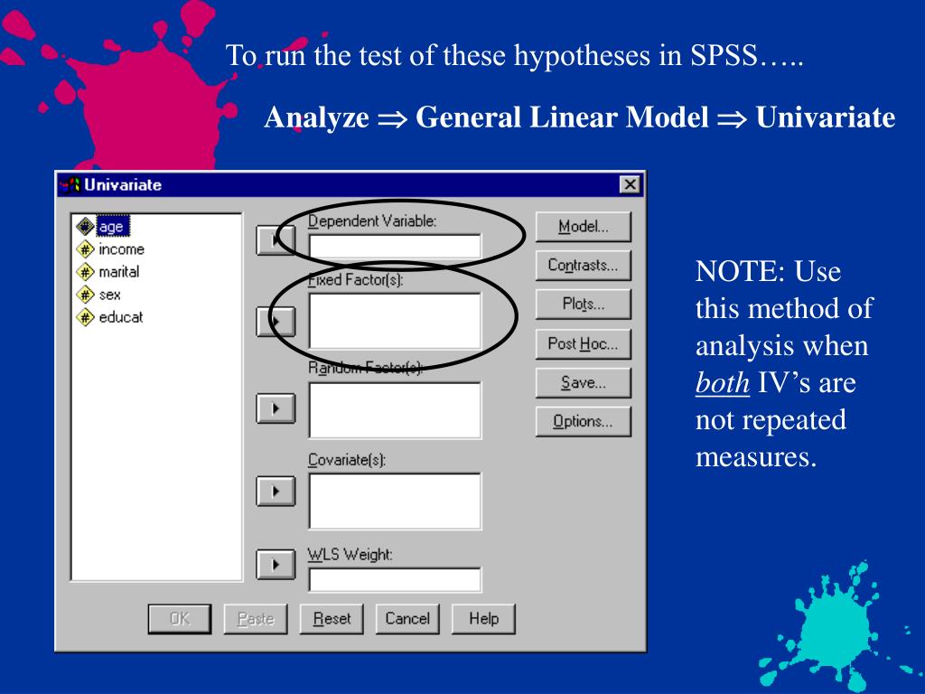Move variable to Covariate(s) with arrow
The height and width of the screenshot is (694, 925).
[x=276, y=491]
